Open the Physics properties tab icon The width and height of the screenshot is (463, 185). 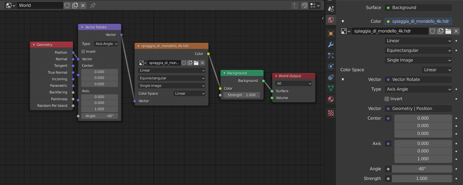tap(331, 66)
